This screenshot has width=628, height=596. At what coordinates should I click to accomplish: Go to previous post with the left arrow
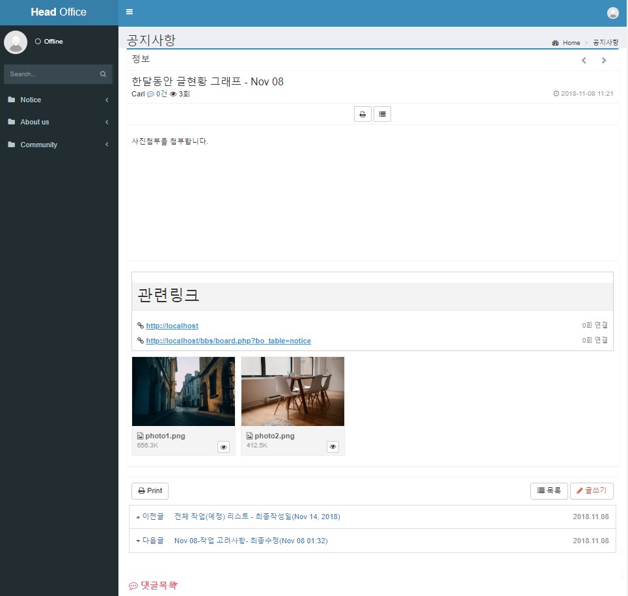(x=584, y=61)
